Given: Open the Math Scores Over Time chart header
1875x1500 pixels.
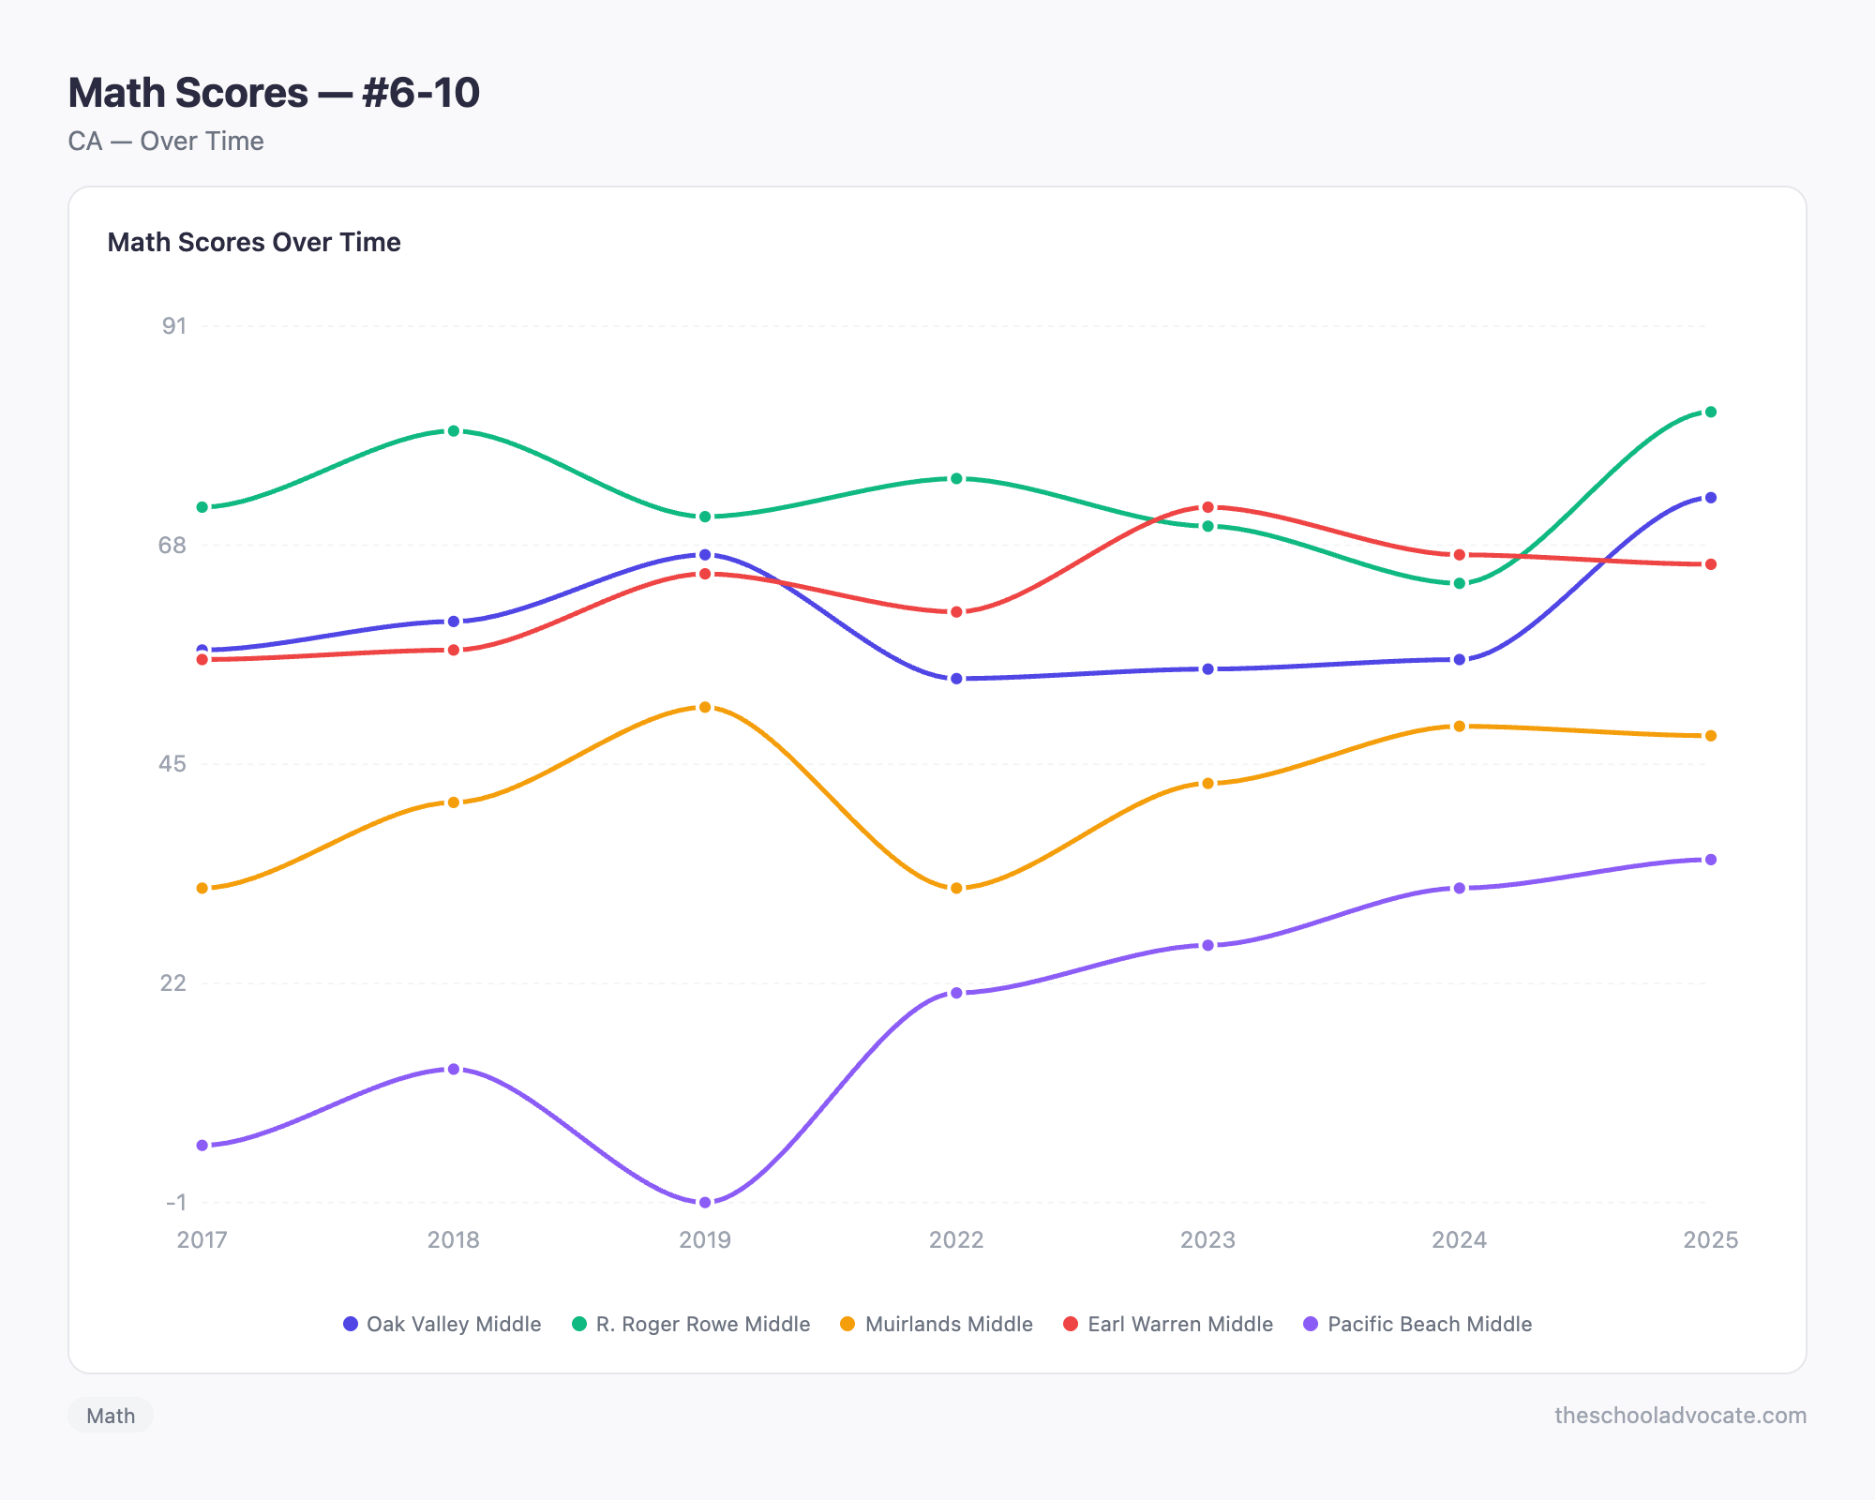Looking at the screenshot, I should click(x=254, y=242).
